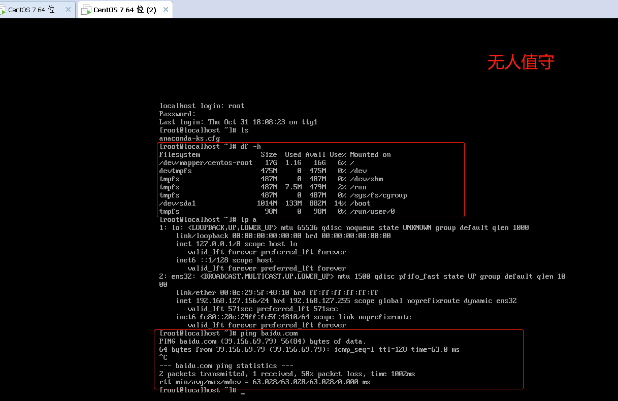Click the '/run/user/0' mount point
Image resolution: width=618 pixels, height=401 pixels.
click(372, 211)
